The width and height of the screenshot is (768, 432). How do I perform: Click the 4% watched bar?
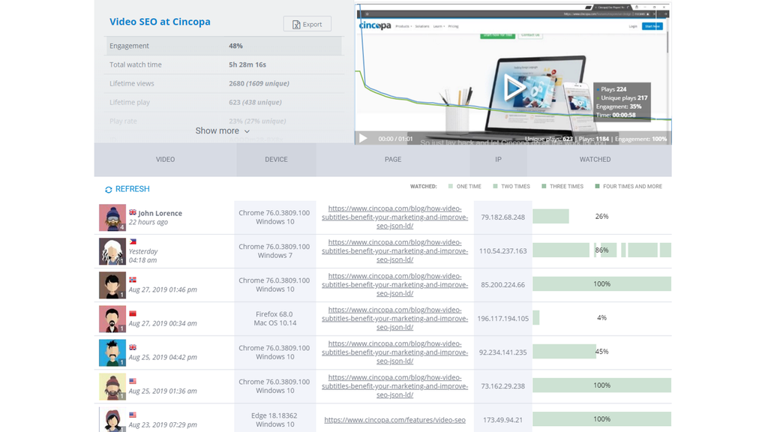point(535,317)
